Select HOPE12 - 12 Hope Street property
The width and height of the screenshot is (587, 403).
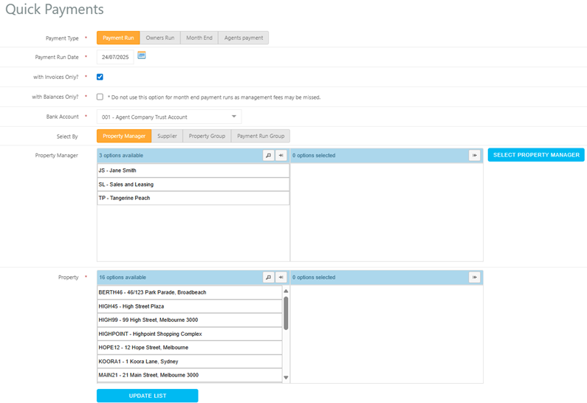pos(190,348)
